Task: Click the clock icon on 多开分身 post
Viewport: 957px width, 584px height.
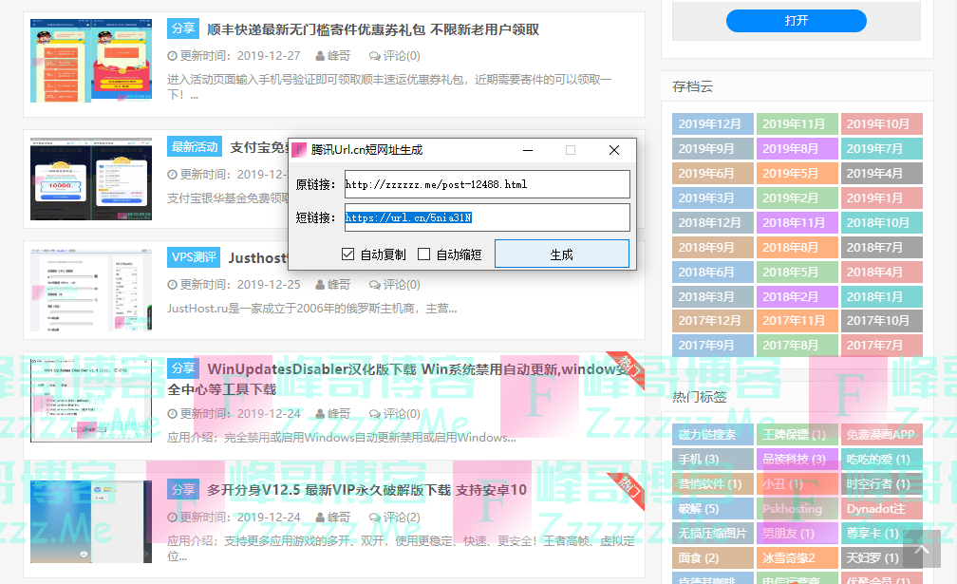Action: click(172, 518)
